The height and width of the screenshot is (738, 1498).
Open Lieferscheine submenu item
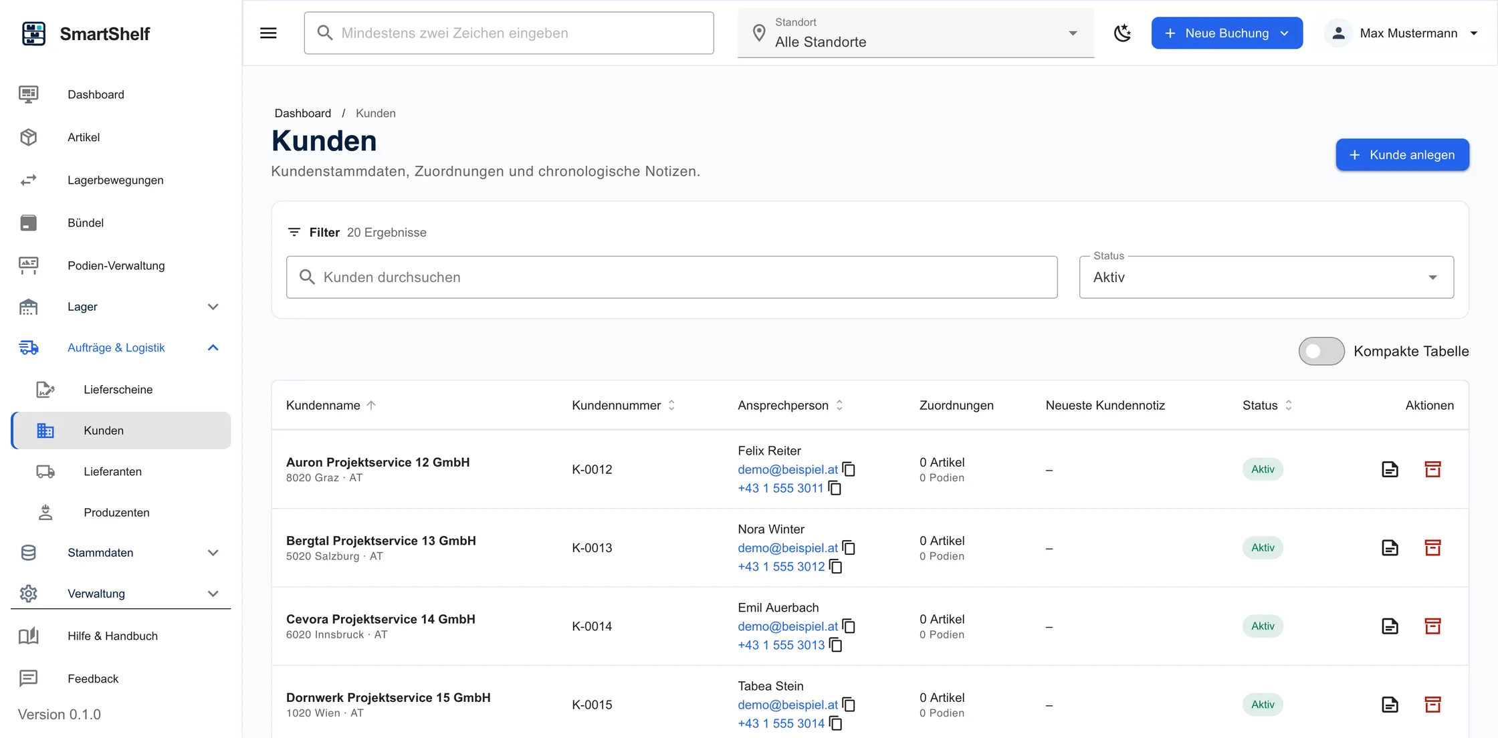[x=120, y=390]
